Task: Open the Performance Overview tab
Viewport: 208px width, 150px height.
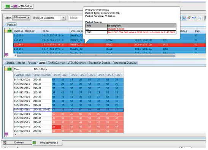Action: pos(125,63)
